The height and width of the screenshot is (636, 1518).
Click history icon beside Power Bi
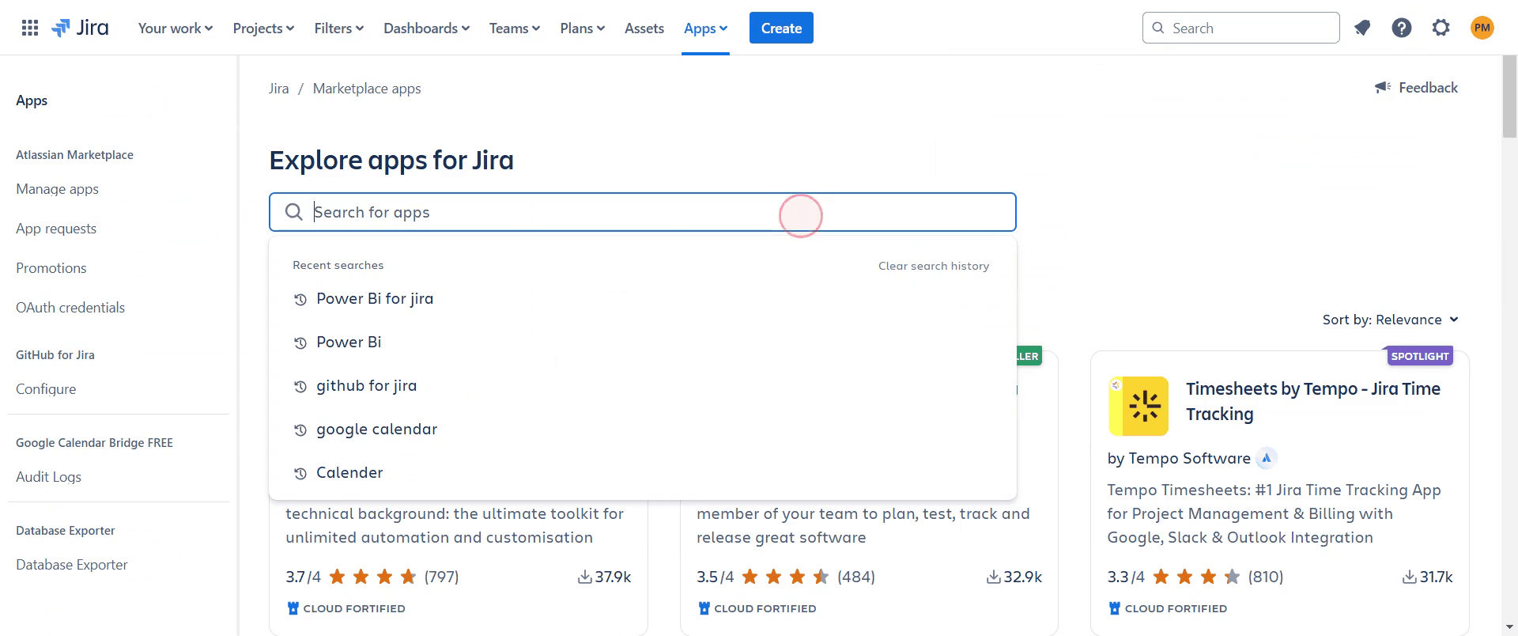[x=300, y=343]
